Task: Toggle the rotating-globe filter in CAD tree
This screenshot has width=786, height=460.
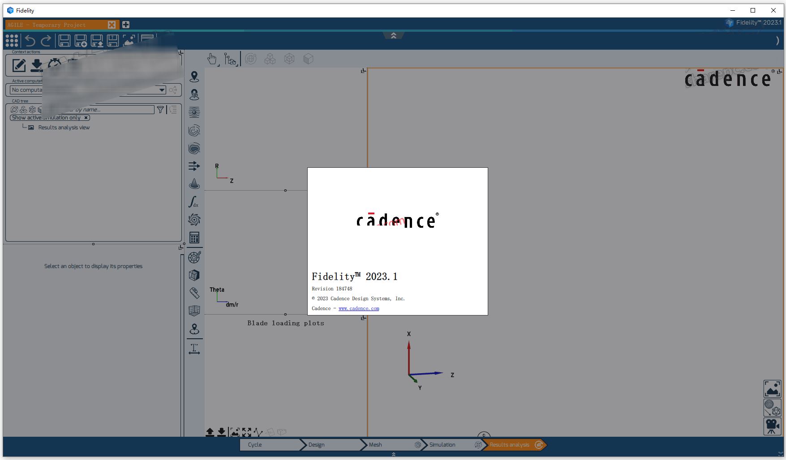Action: [14, 110]
